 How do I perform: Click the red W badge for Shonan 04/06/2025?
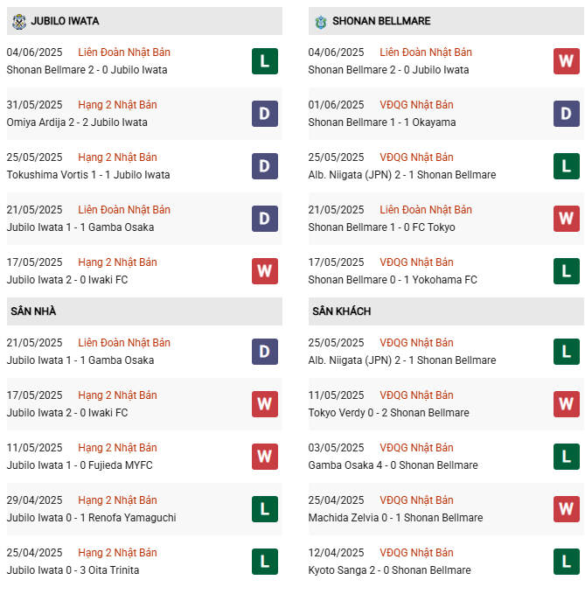(x=566, y=61)
